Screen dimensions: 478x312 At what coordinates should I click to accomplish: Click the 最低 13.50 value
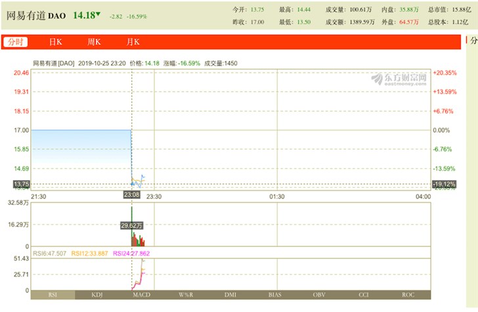pos(303,22)
